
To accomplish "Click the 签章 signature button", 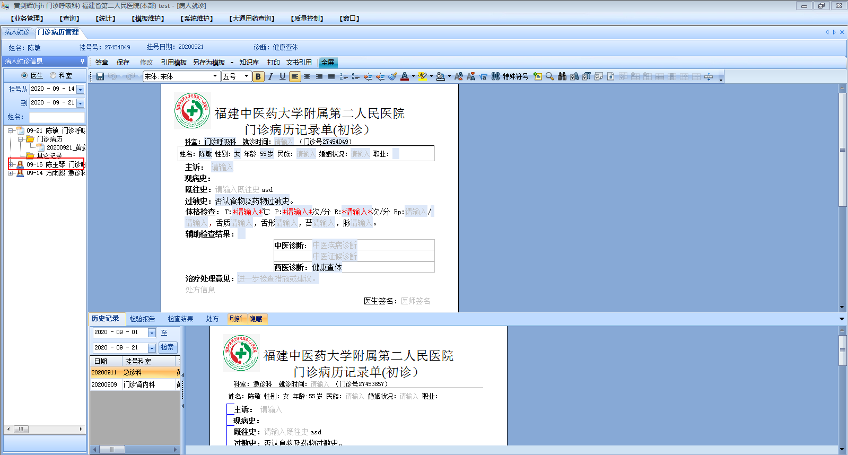I will coord(102,63).
